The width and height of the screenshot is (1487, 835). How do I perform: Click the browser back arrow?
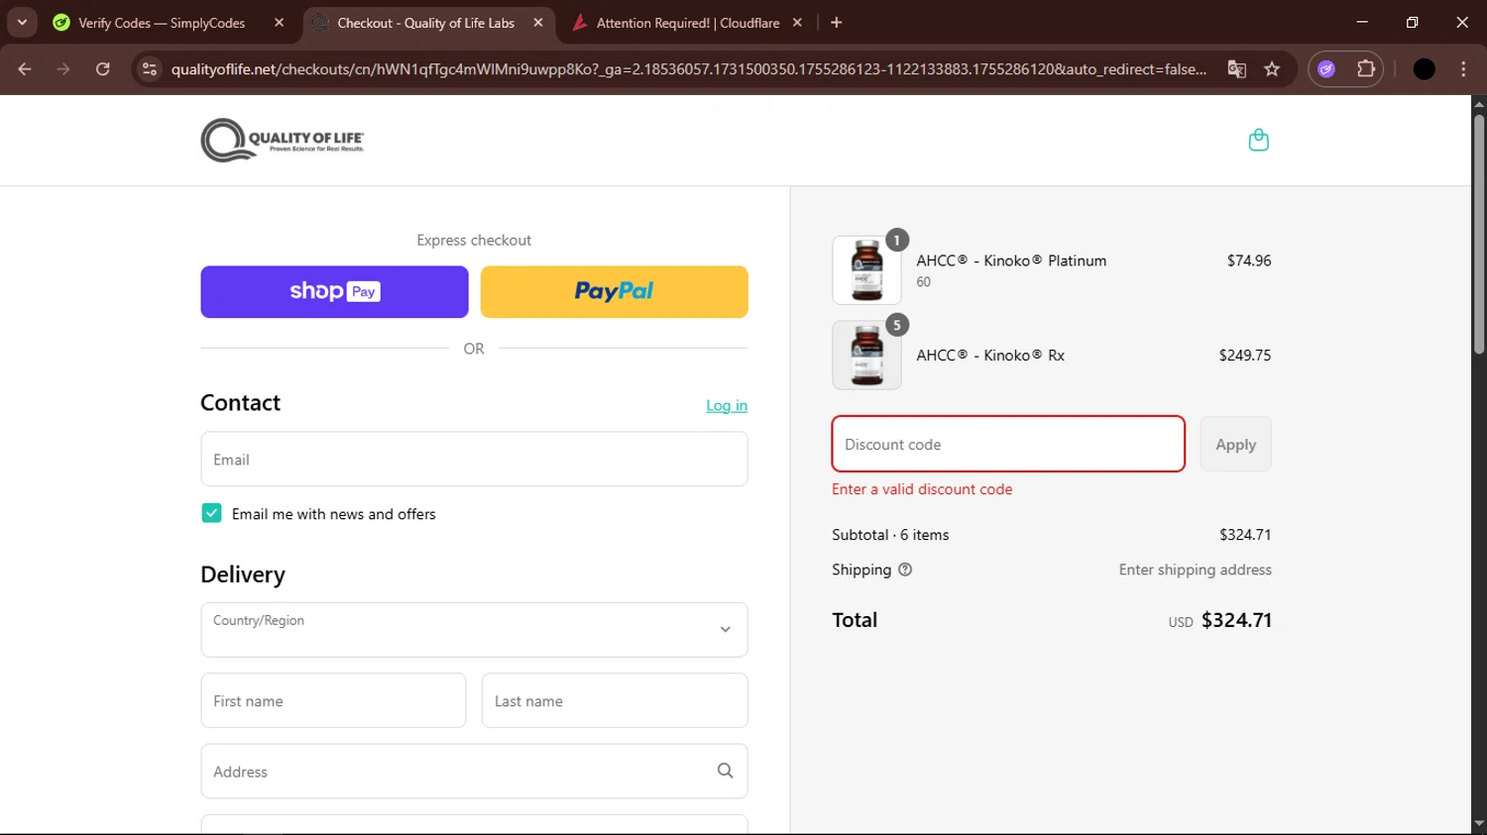tap(25, 69)
